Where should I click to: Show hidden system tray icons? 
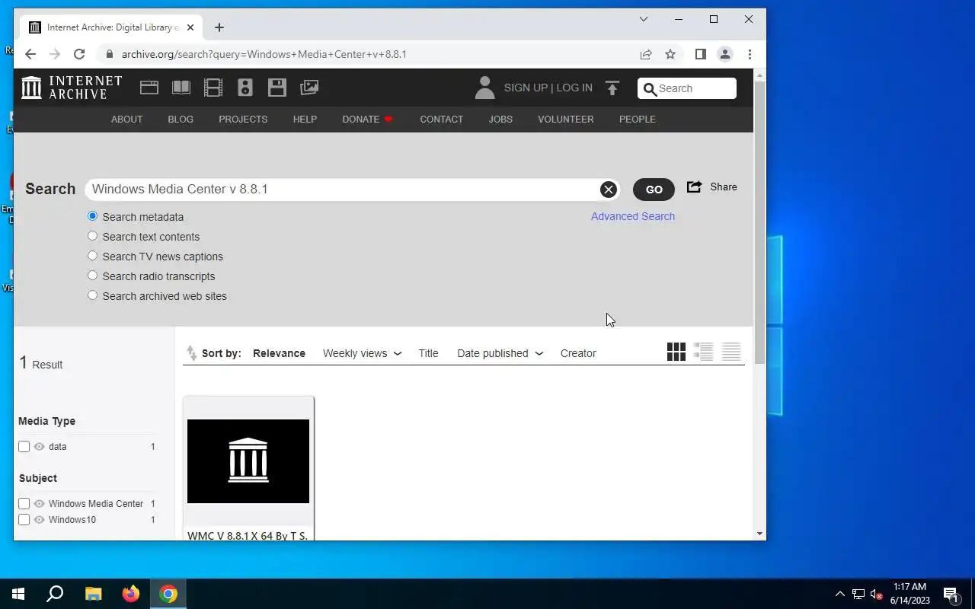840,594
